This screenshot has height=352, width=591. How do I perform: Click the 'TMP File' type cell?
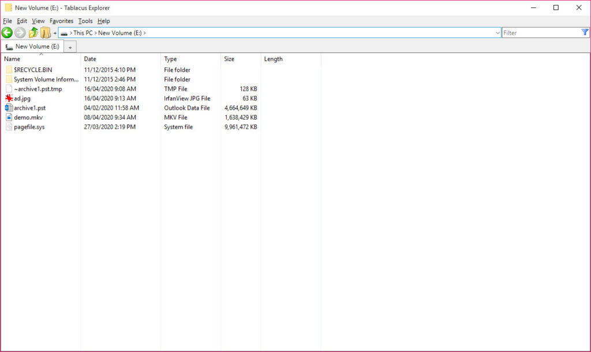click(175, 89)
